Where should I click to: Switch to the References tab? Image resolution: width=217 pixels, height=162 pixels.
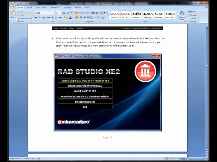[x=55, y=8]
